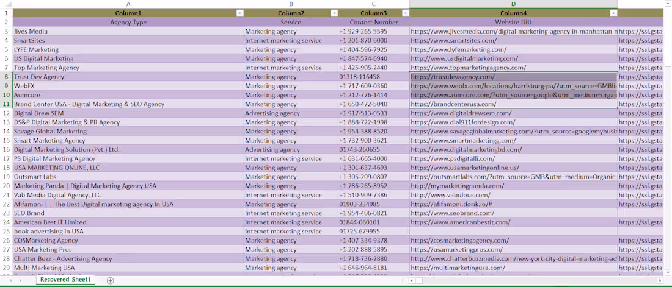This screenshot has width=672, height=287.
Task: Click phone number +1 929-265-5595
Action: pyautogui.click(x=374, y=31)
